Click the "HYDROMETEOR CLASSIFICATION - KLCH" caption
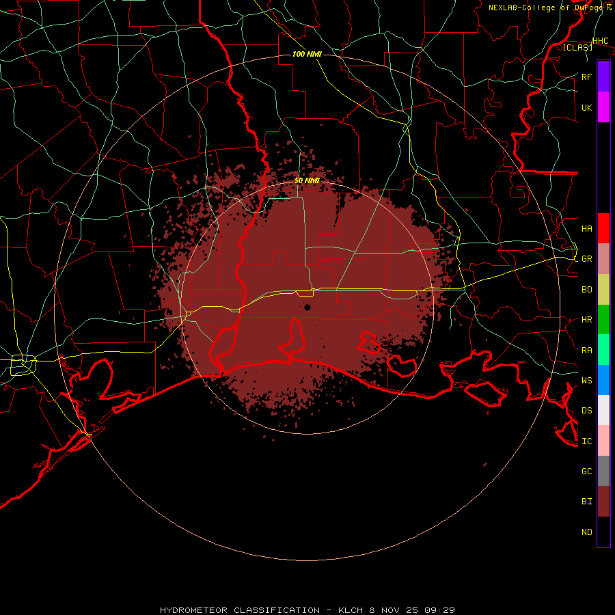Image resolution: width=615 pixels, height=615 pixels. pyautogui.click(x=263, y=610)
